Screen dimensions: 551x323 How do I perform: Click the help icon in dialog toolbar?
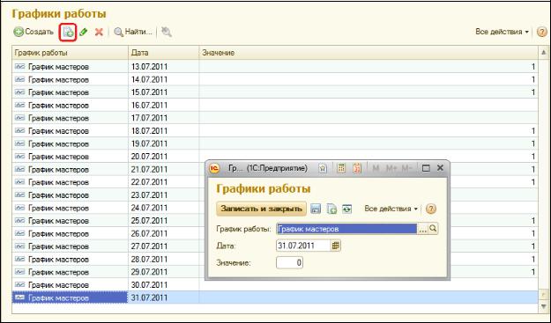(431, 209)
